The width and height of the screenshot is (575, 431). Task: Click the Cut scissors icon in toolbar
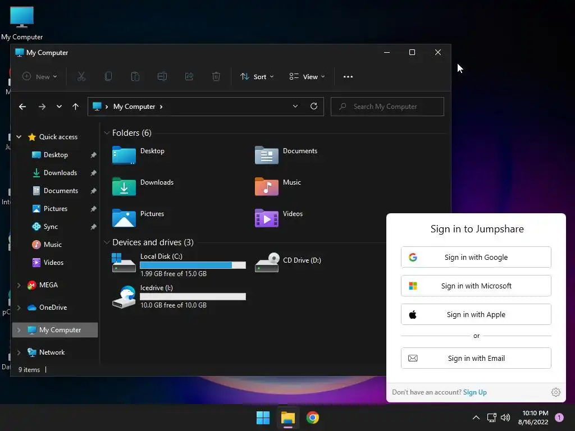point(81,76)
